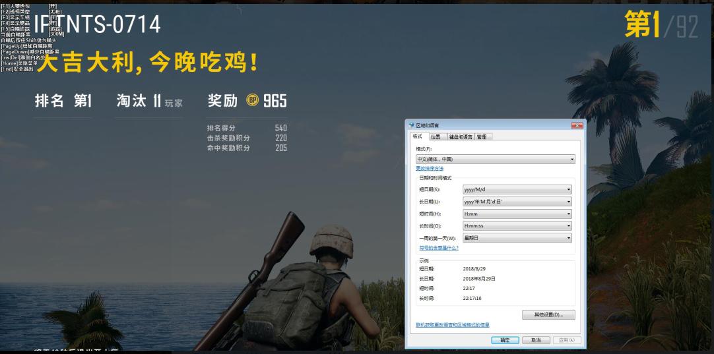714x354 pixels.
Task: Click the 第1/92 rank display in game
Action: (x=661, y=24)
